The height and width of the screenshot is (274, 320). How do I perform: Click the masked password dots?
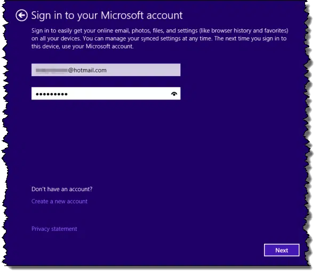pos(51,94)
